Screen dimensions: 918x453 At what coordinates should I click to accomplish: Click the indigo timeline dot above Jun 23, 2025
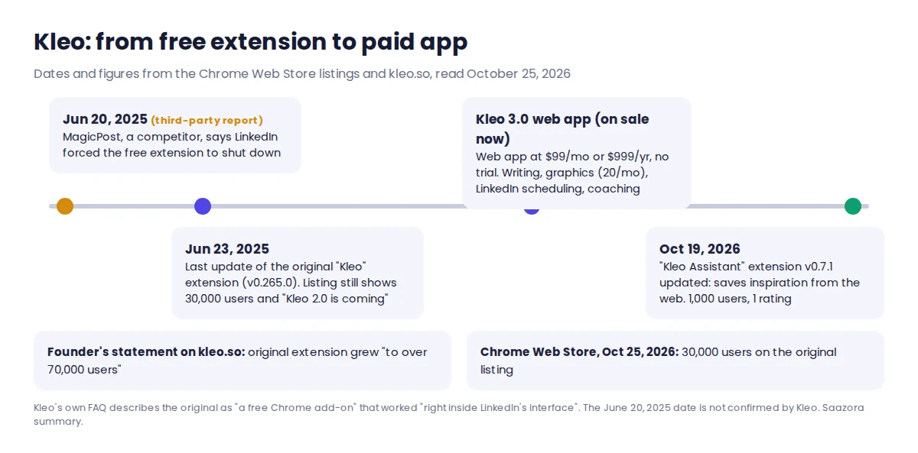point(203,206)
